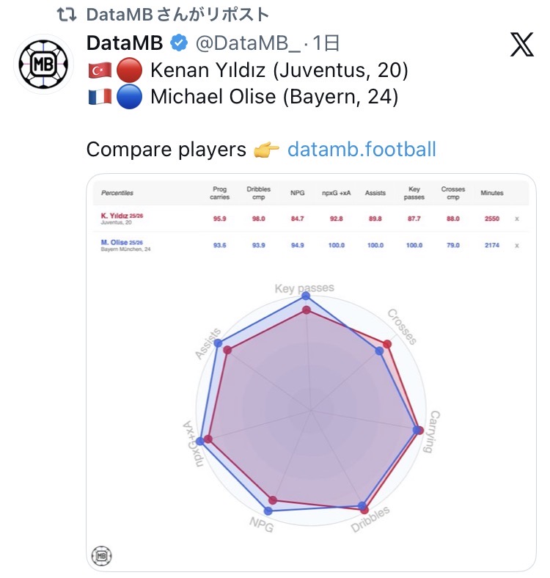The width and height of the screenshot is (550, 578).
Task: Click the red circle emoji before Kenan Yıldız
Action: point(129,71)
